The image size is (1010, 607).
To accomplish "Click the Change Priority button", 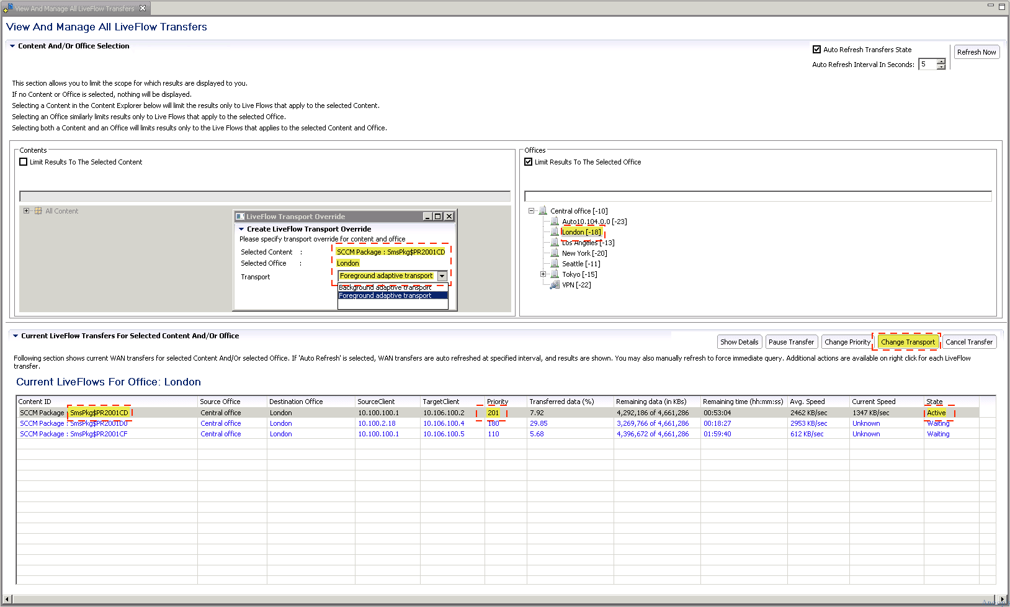I will (x=847, y=342).
